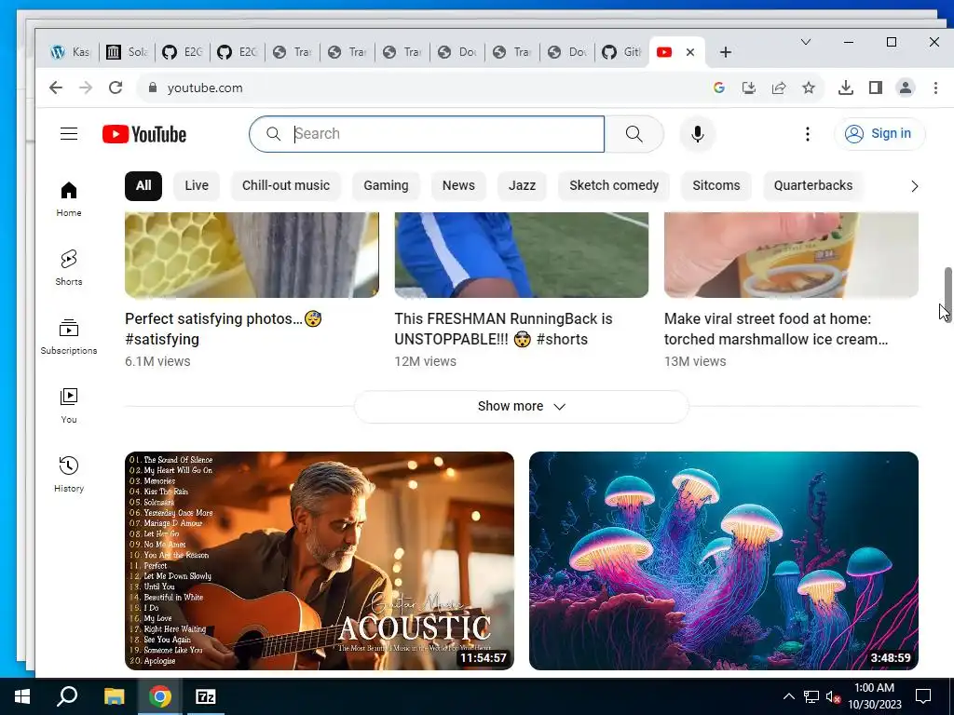Screen dimensions: 954x715
Task: Select the Jazz filter chip
Action: tap(522, 185)
